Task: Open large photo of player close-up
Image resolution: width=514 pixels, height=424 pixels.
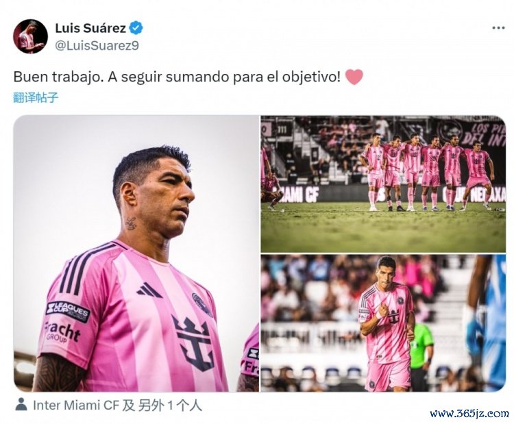Action: click(136, 253)
